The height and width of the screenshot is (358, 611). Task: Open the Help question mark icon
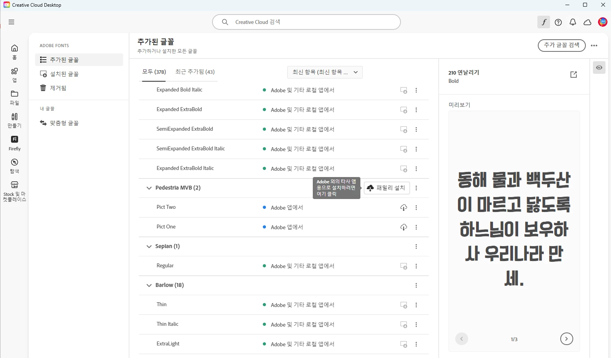558,22
